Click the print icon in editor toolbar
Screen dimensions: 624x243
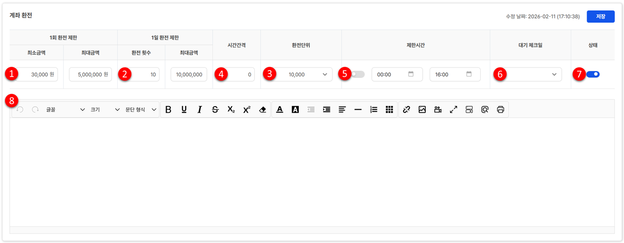(x=500, y=110)
